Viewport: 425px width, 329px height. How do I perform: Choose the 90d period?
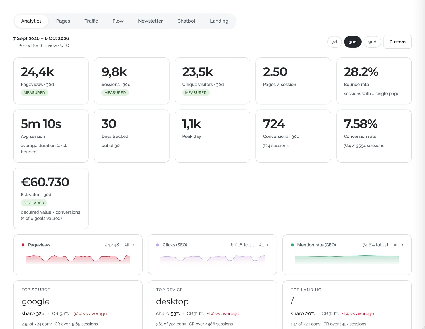[x=372, y=42]
